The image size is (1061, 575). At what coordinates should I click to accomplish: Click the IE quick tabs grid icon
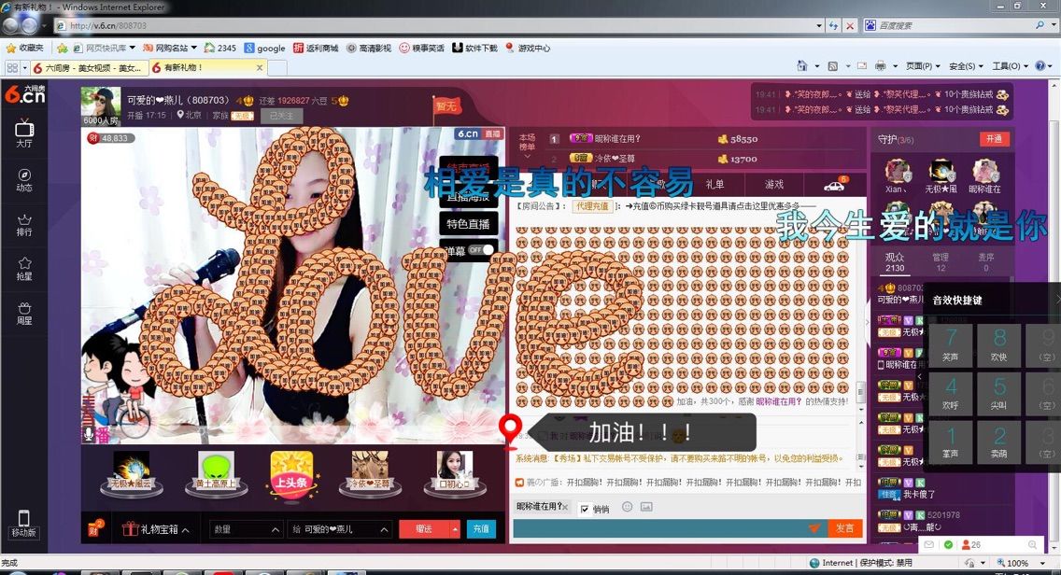click(12, 67)
